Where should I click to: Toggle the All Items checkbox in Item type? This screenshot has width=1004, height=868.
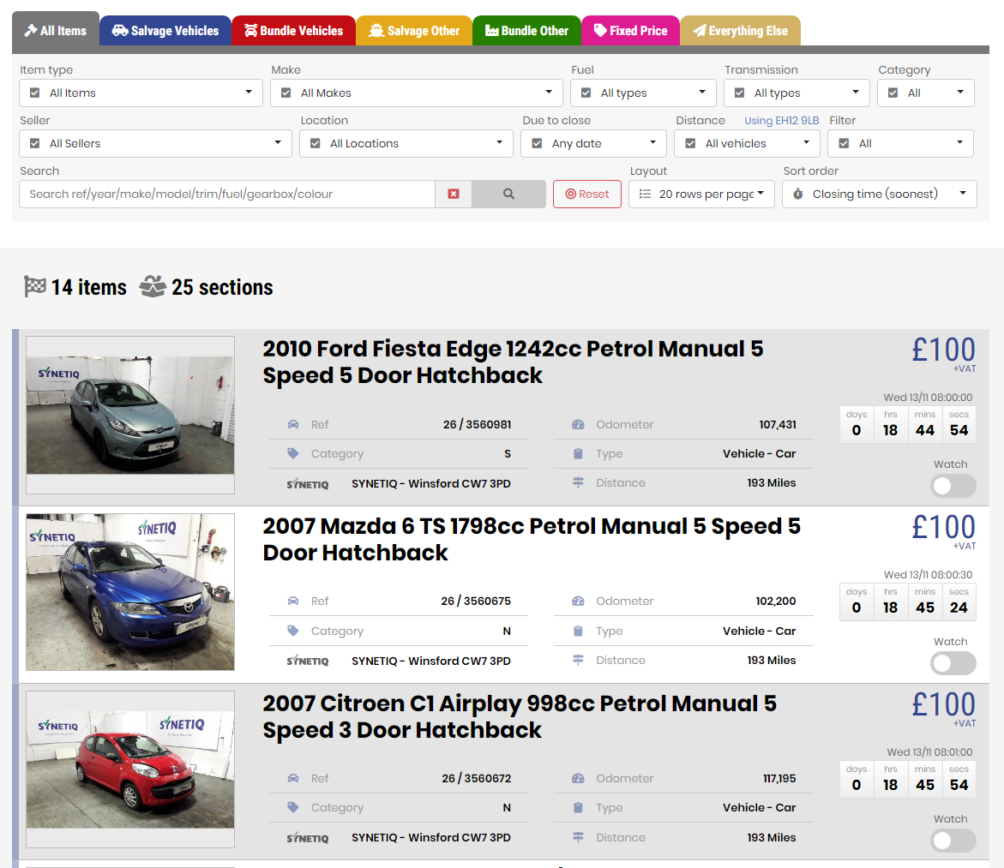pos(35,93)
